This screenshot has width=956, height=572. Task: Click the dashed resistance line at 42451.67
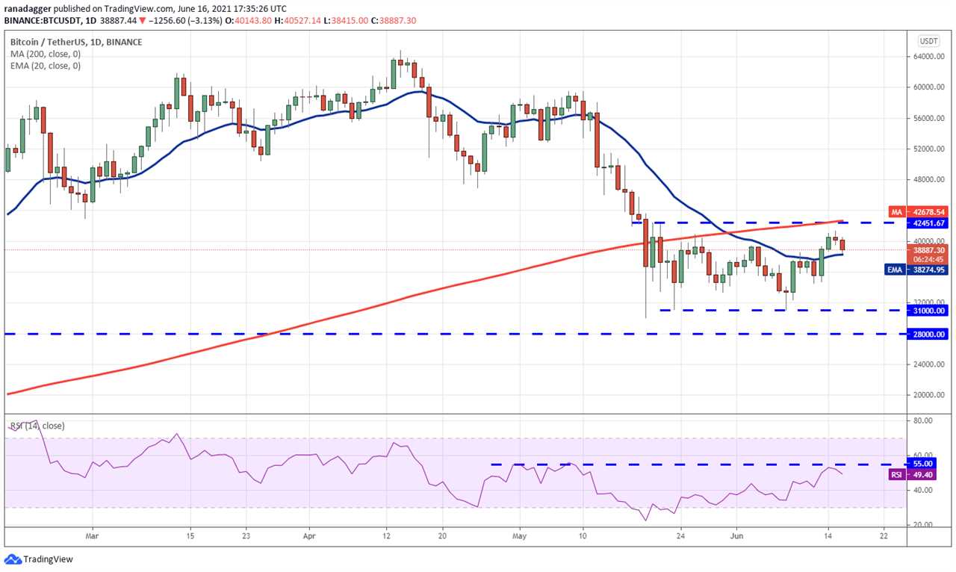pos(769,223)
